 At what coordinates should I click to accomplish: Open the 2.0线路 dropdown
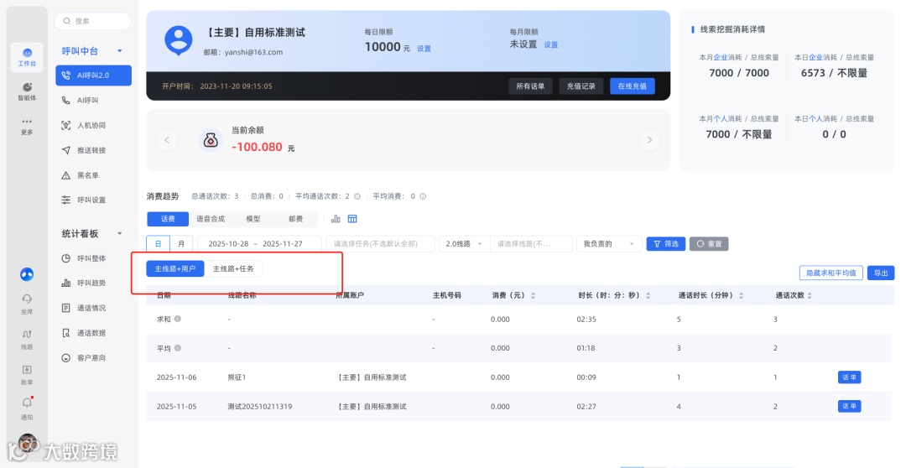464,244
